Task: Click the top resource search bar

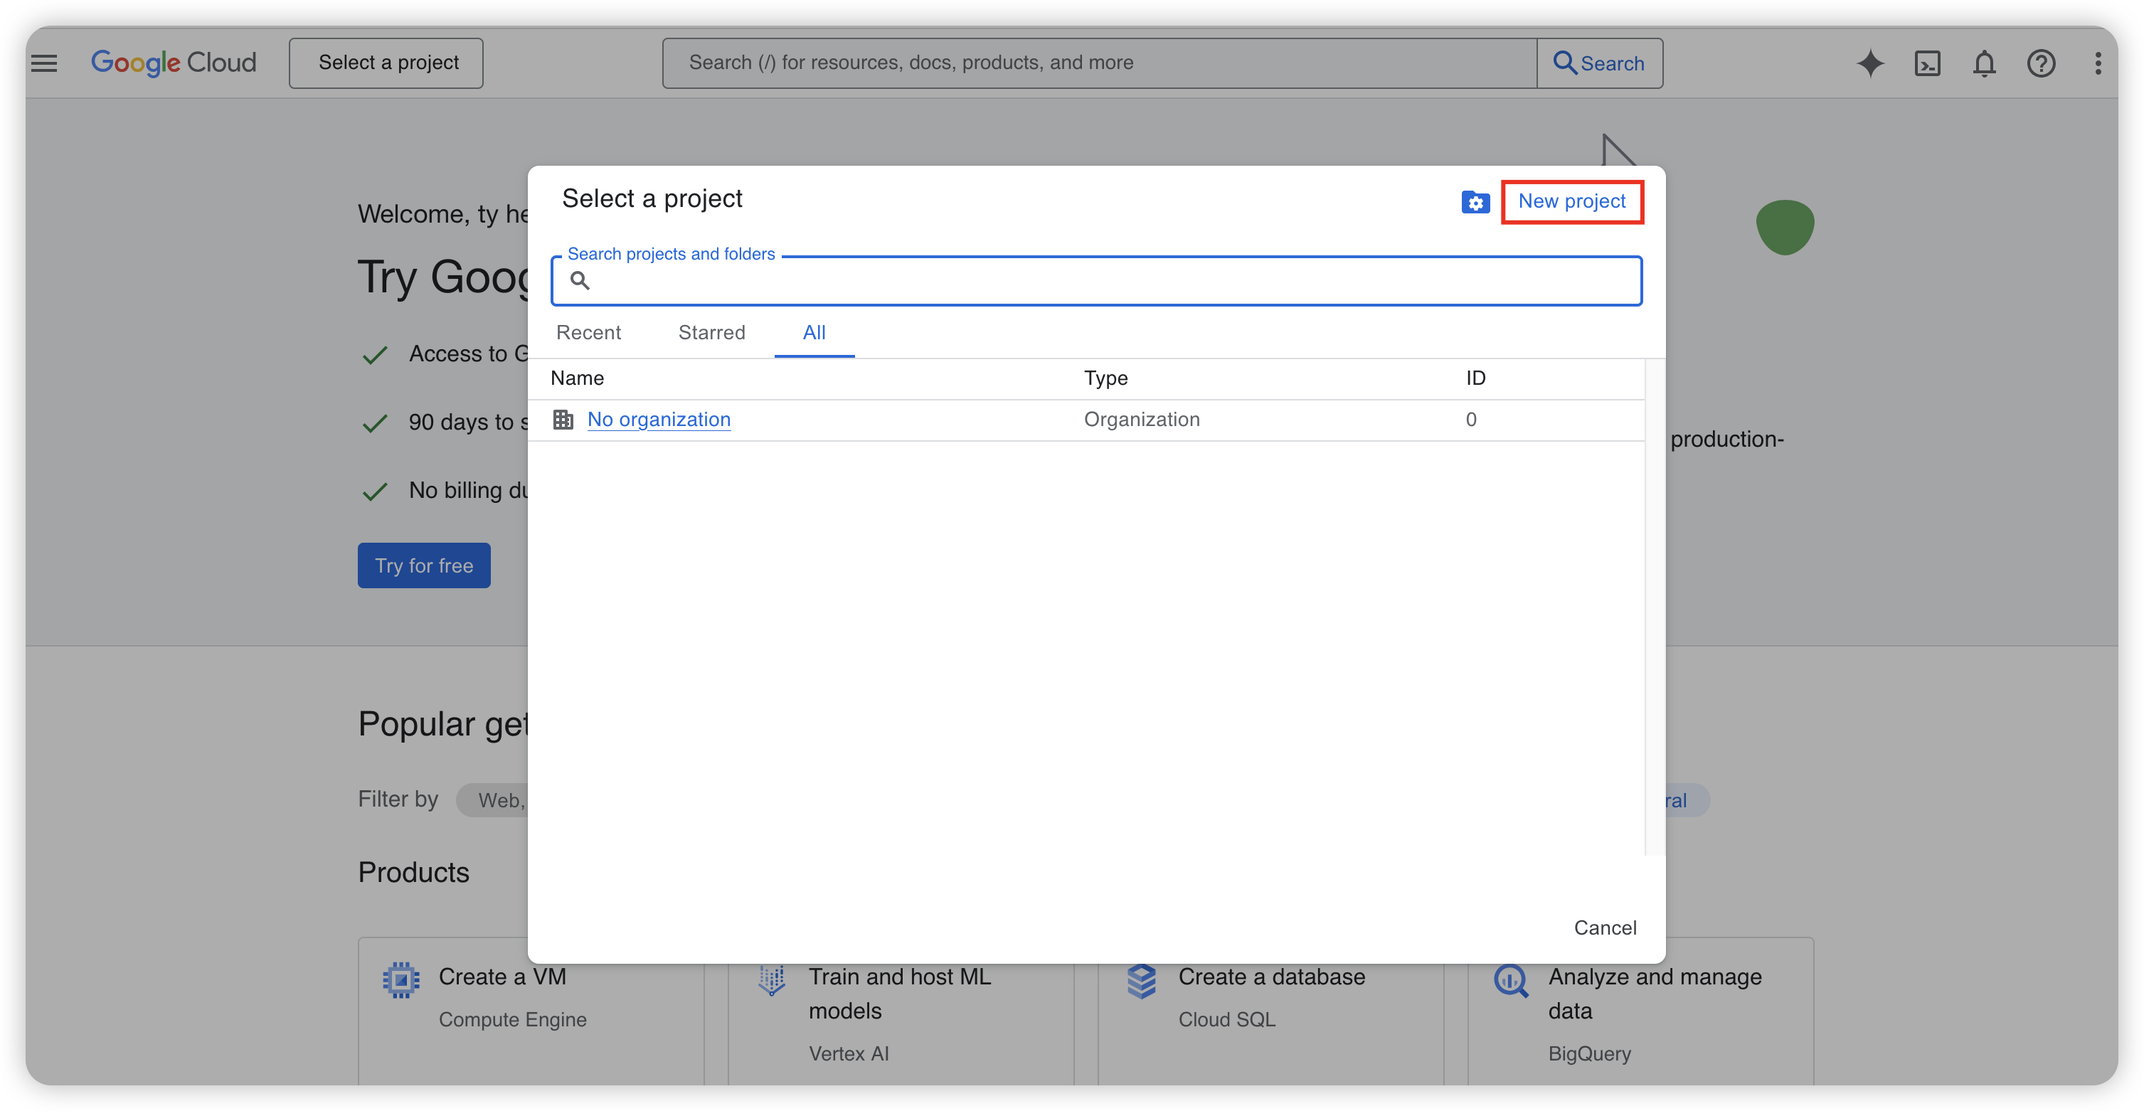Action: 1098,63
